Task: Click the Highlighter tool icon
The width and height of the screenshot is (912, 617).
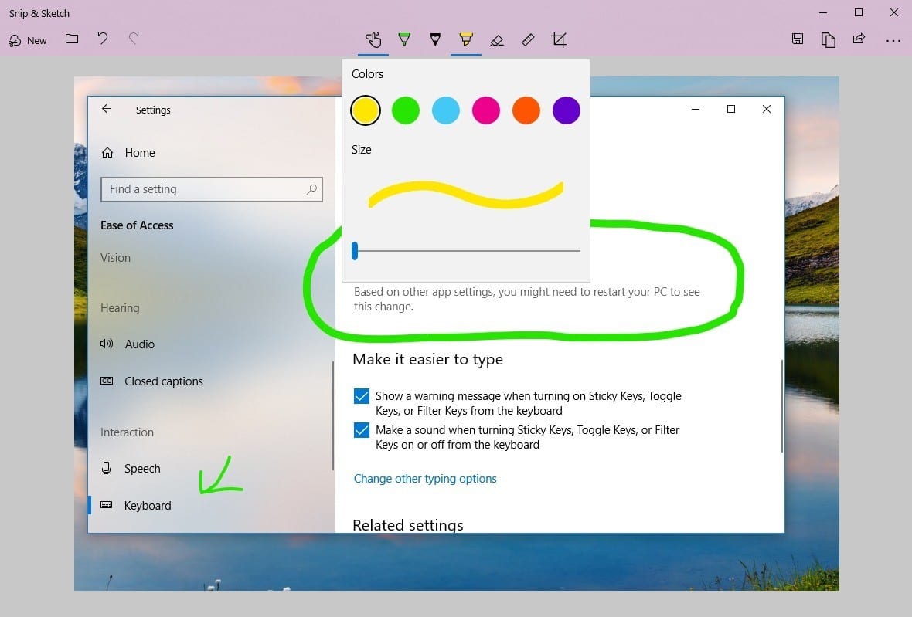Action: pos(466,40)
